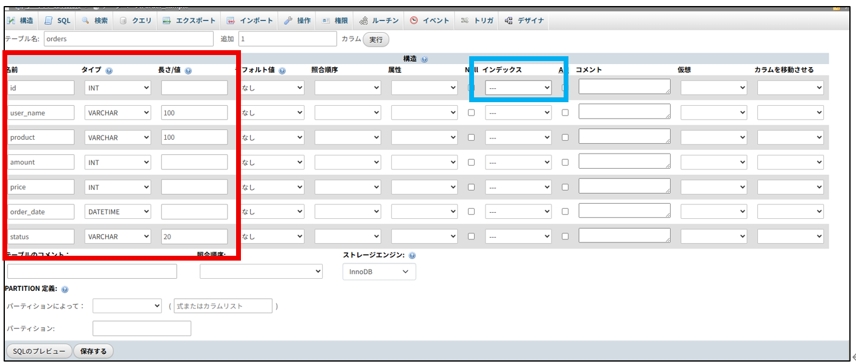The image size is (856, 364).
Task: Open the 属性 dropdown for amount row
Action: coord(424,162)
